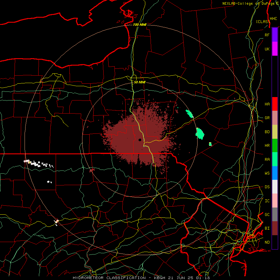Click the HA red legend color block
Screen dimensions: 280x280
click(x=275, y=104)
